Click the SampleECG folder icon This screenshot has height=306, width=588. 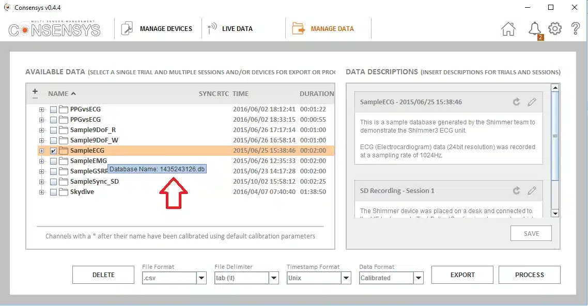coord(64,151)
